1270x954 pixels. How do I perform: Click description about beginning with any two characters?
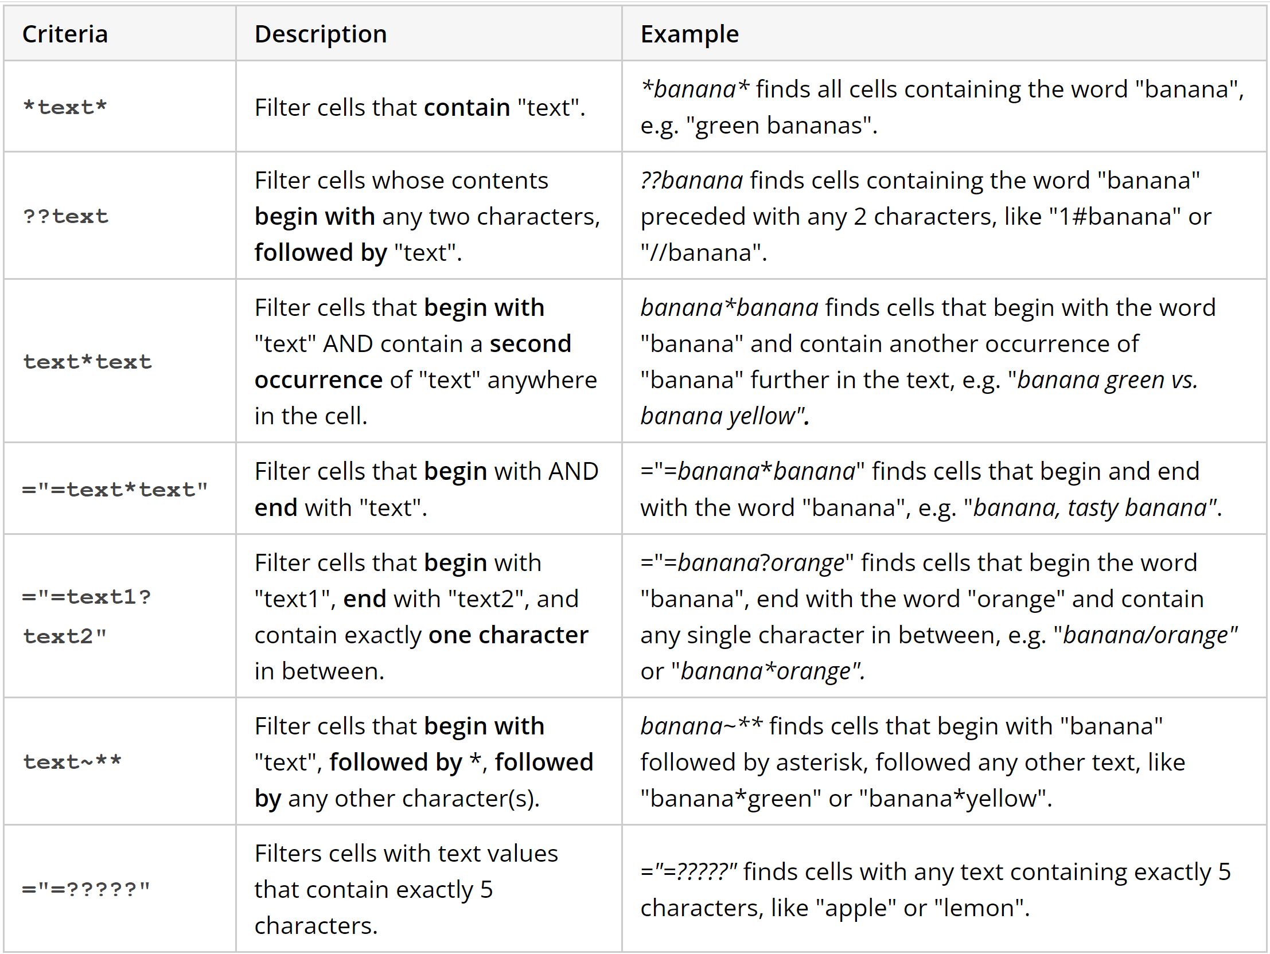(427, 216)
